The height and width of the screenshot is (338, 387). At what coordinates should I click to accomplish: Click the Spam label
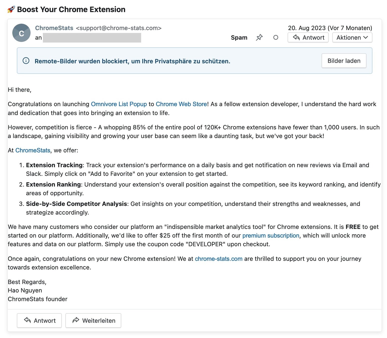click(239, 38)
